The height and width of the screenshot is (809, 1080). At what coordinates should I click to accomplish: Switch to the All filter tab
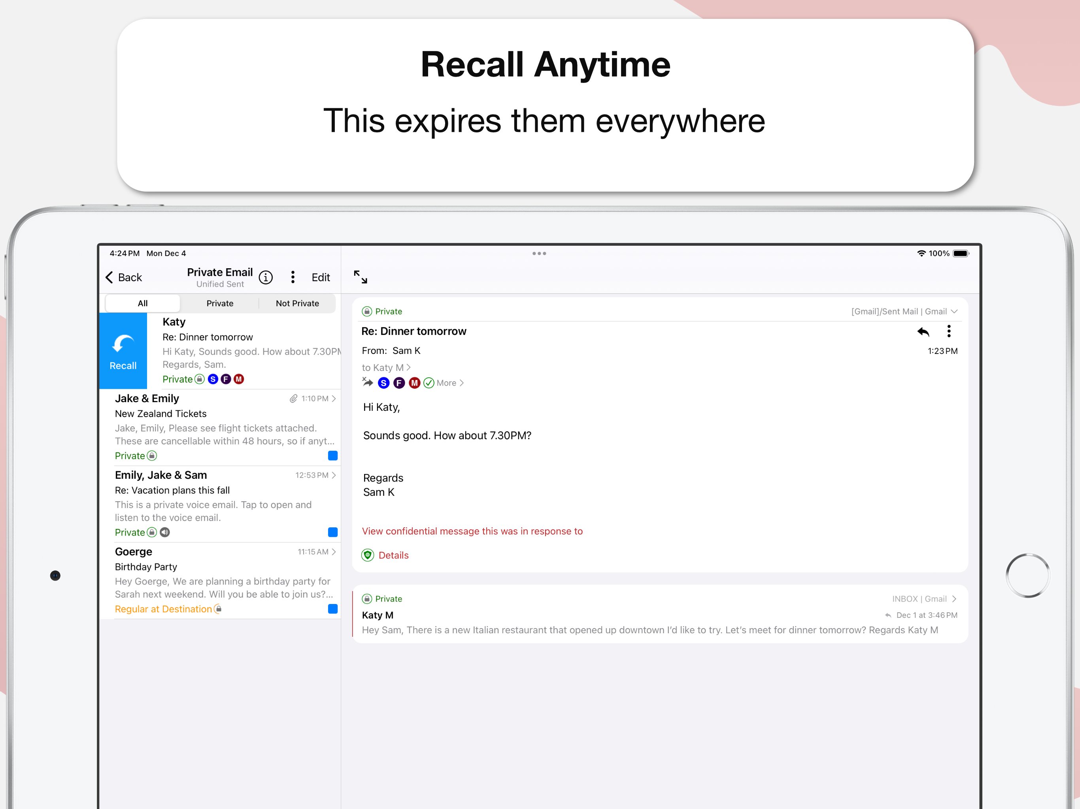[x=143, y=303]
